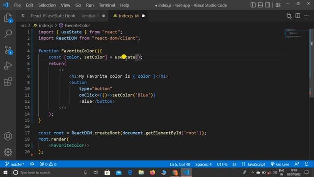Click the Windows Start button

(5, 173)
